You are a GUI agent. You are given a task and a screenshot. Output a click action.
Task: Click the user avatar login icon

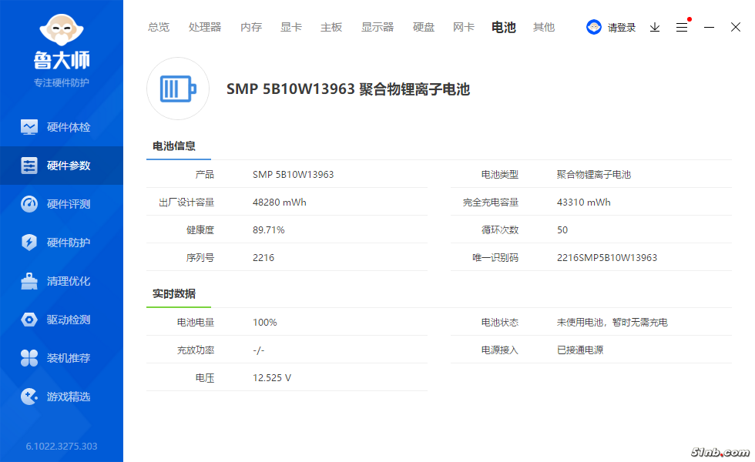click(594, 27)
